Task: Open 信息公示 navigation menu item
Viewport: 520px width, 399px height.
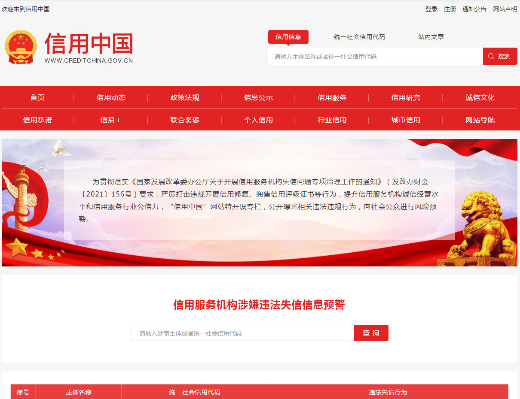Action: [x=258, y=97]
